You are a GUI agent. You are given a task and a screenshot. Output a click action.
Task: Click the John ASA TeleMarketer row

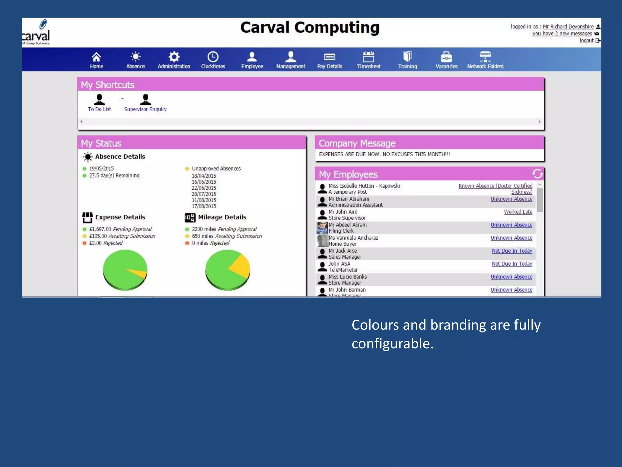click(x=425, y=267)
